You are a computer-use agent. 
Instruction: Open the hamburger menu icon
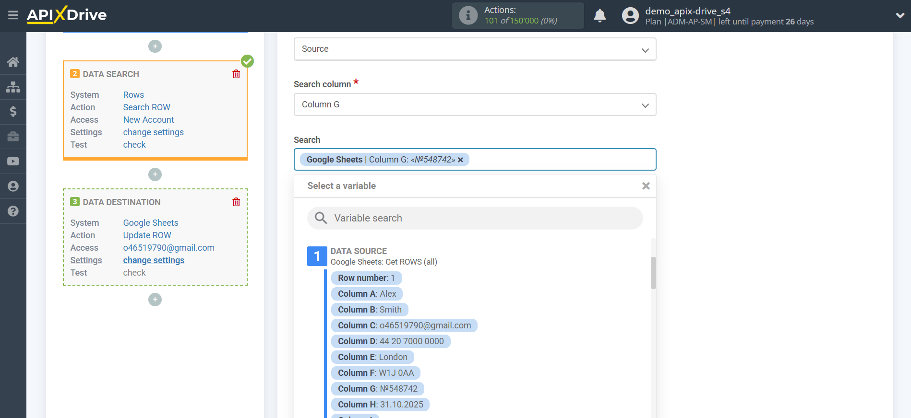pyautogui.click(x=13, y=15)
